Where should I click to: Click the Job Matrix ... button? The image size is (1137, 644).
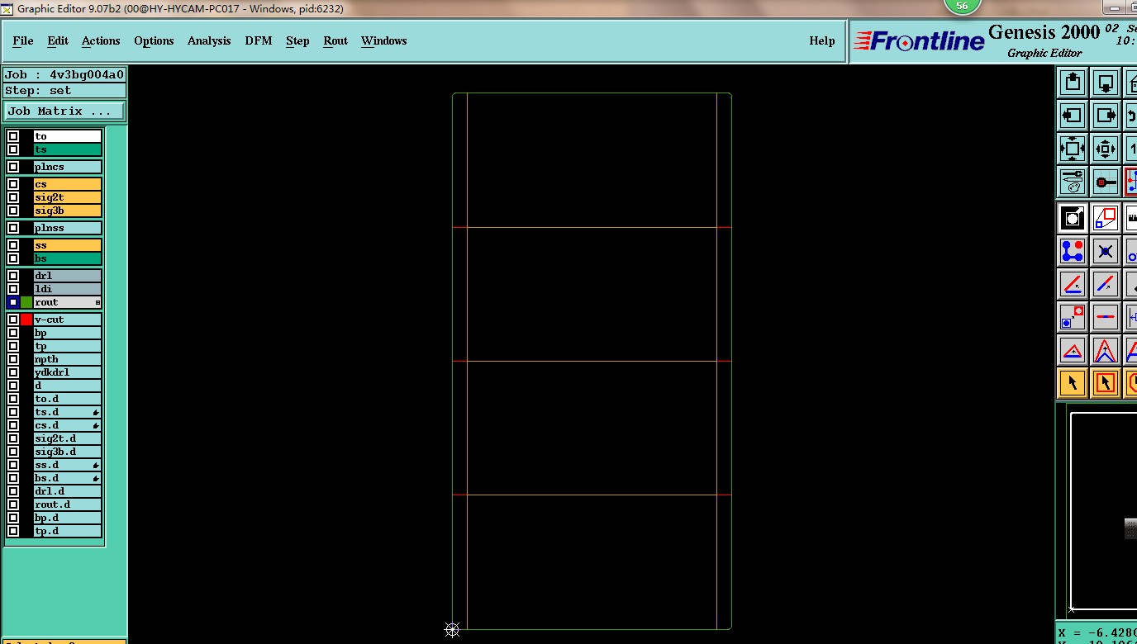(65, 111)
